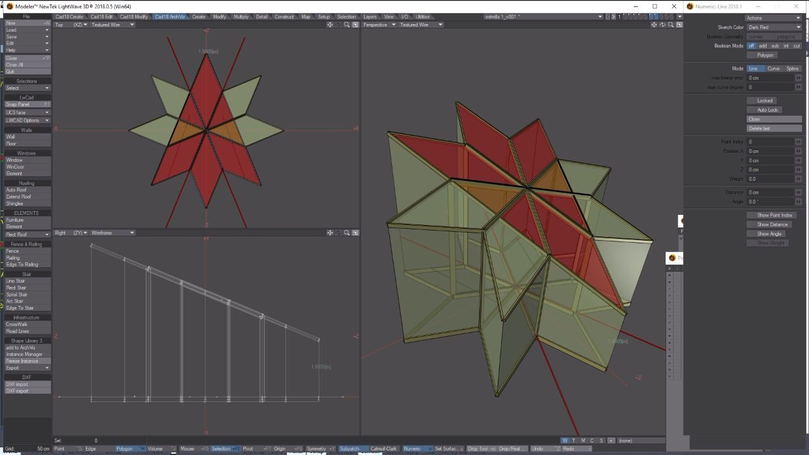The height and width of the screenshot is (455, 809).
Task: Expand the Actions dropdown in Numeric panel
Action: [x=774, y=18]
